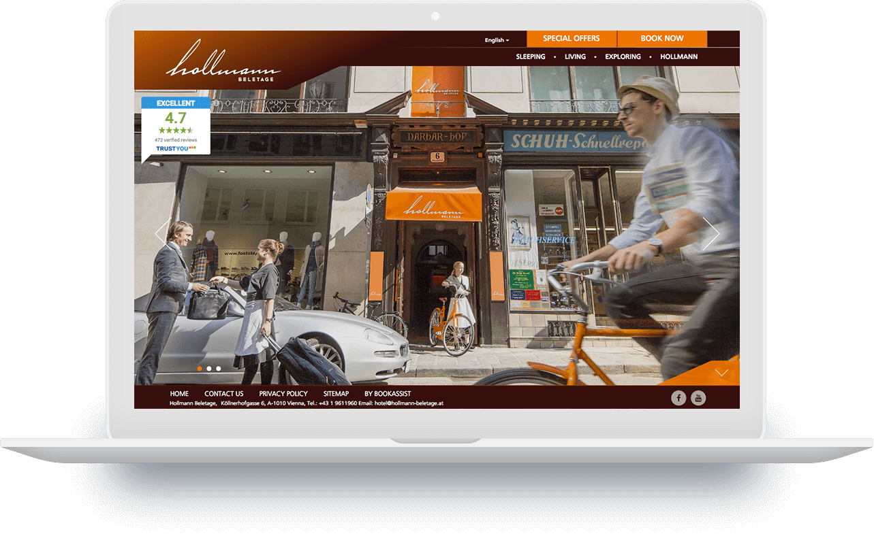Image resolution: width=874 pixels, height=536 pixels.
Task: Select the second carousel dot
Action: point(209,369)
